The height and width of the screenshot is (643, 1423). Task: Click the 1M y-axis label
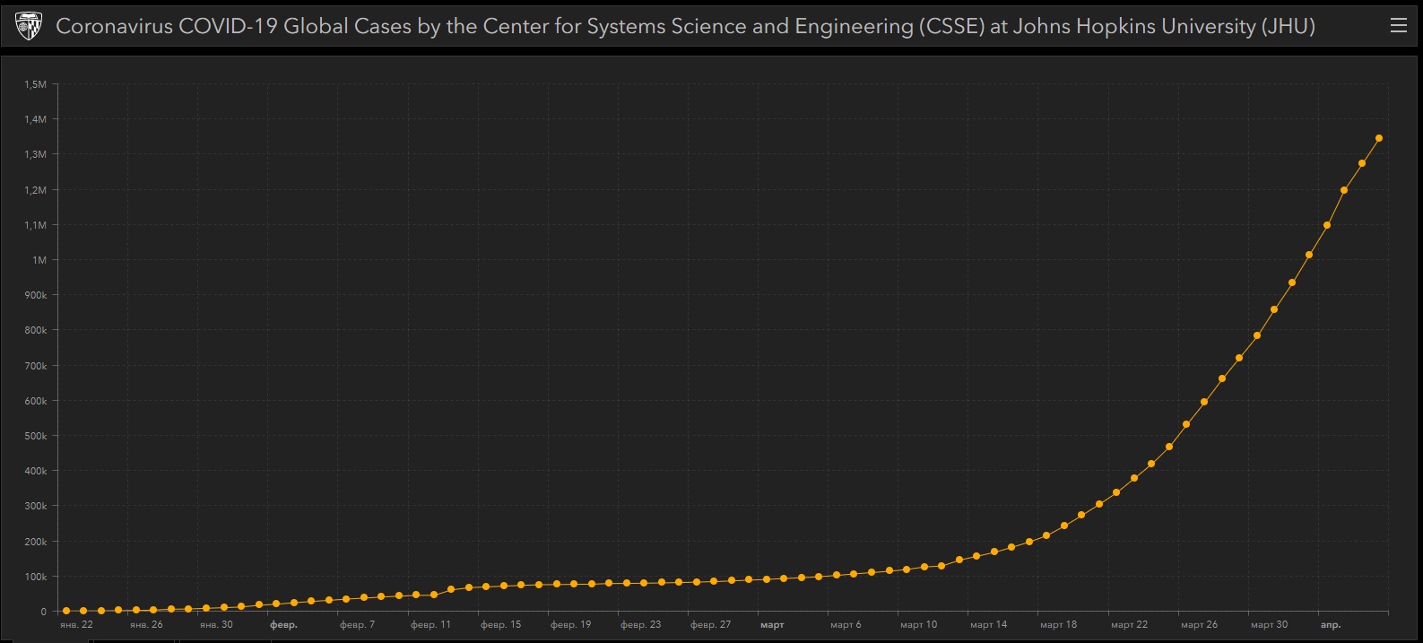click(x=39, y=260)
